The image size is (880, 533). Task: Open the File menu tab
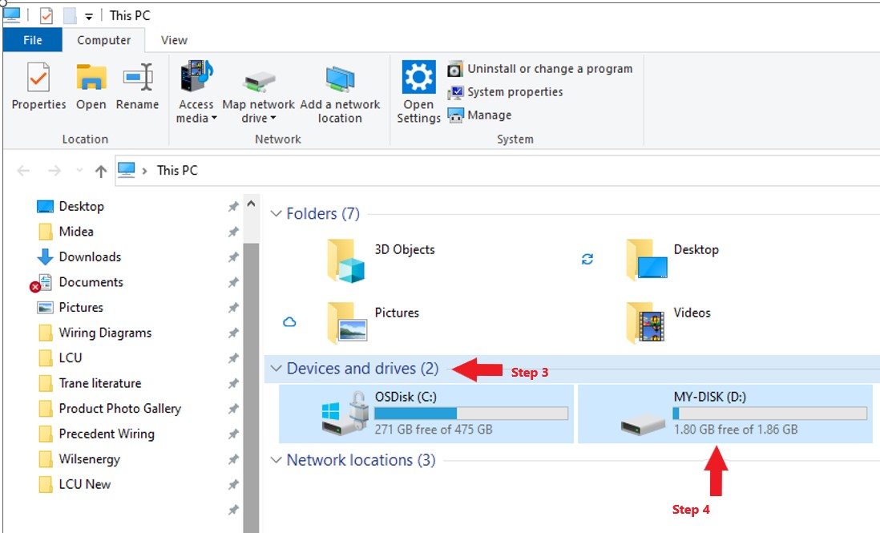click(33, 40)
